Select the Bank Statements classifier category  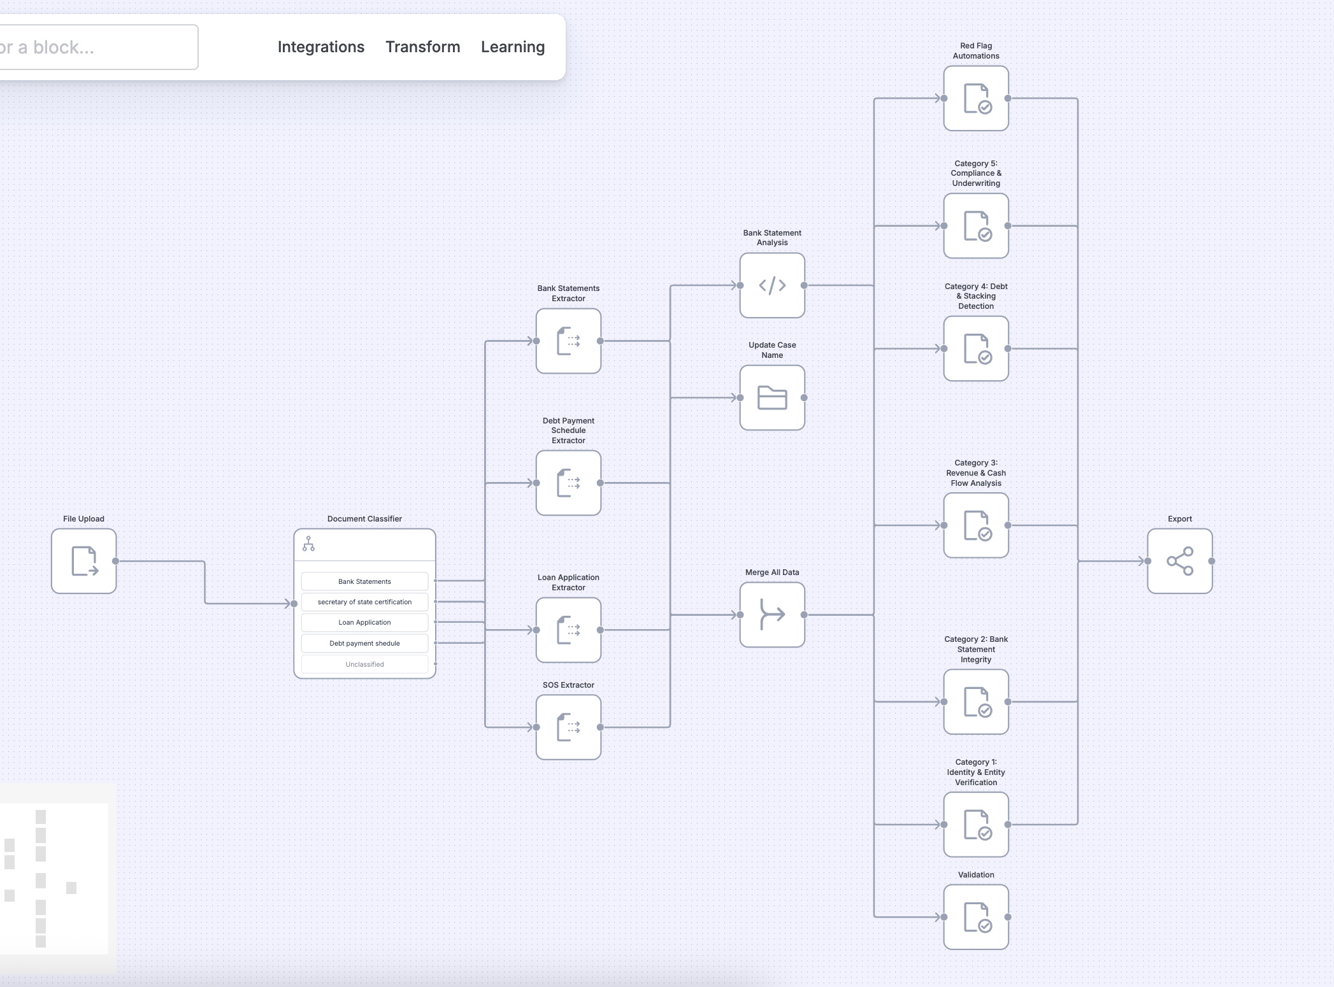coord(364,581)
